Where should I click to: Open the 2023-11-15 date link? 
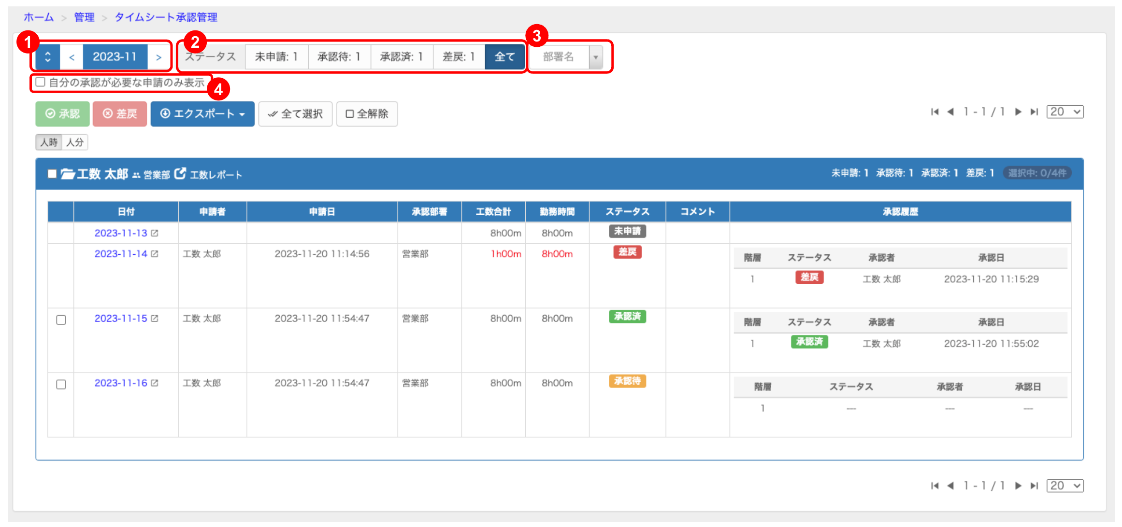coord(121,319)
